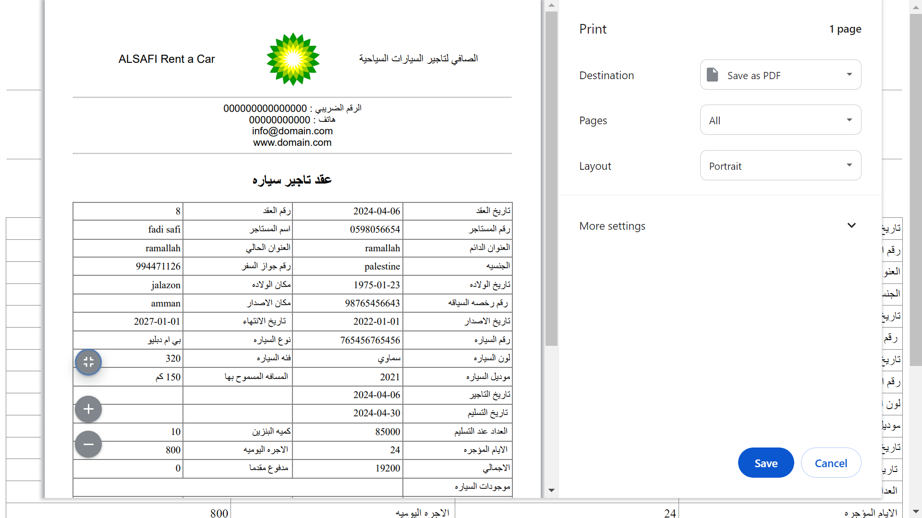This screenshot has height=518, width=922.
Task: Click the preview vertical scrollbar thumb
Action: tap(551, 177)
